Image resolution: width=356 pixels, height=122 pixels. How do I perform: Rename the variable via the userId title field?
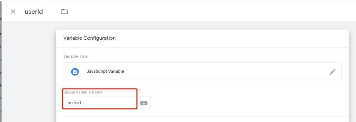(x=41, y=12)
